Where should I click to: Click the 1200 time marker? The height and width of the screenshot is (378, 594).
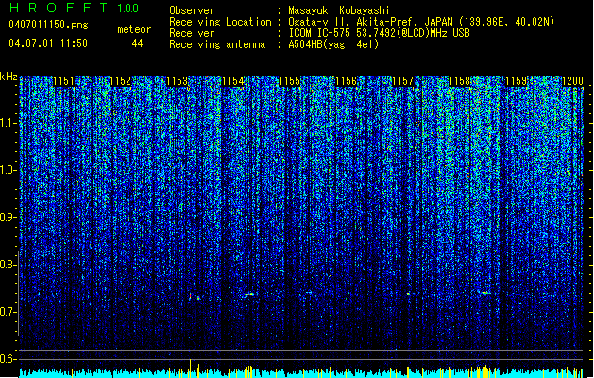tap(572, 81)
